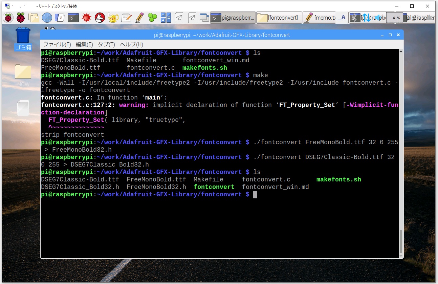Open the ファイル(F) menu

pos(57,44)
